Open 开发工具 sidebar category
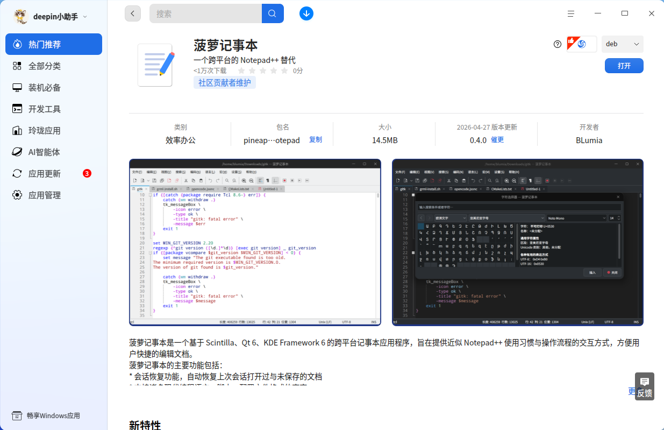This screenshot has height=430, width=664. 54,109
